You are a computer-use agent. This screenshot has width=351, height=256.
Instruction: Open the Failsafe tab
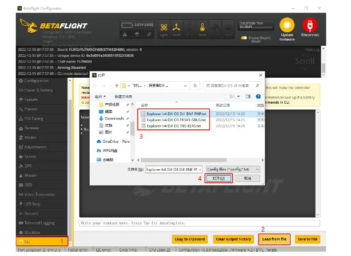coord(41,100)
